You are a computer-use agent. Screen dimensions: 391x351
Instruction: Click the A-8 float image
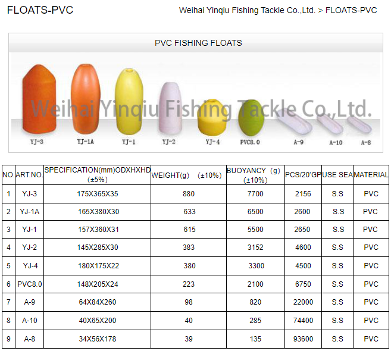click(359, 125)
